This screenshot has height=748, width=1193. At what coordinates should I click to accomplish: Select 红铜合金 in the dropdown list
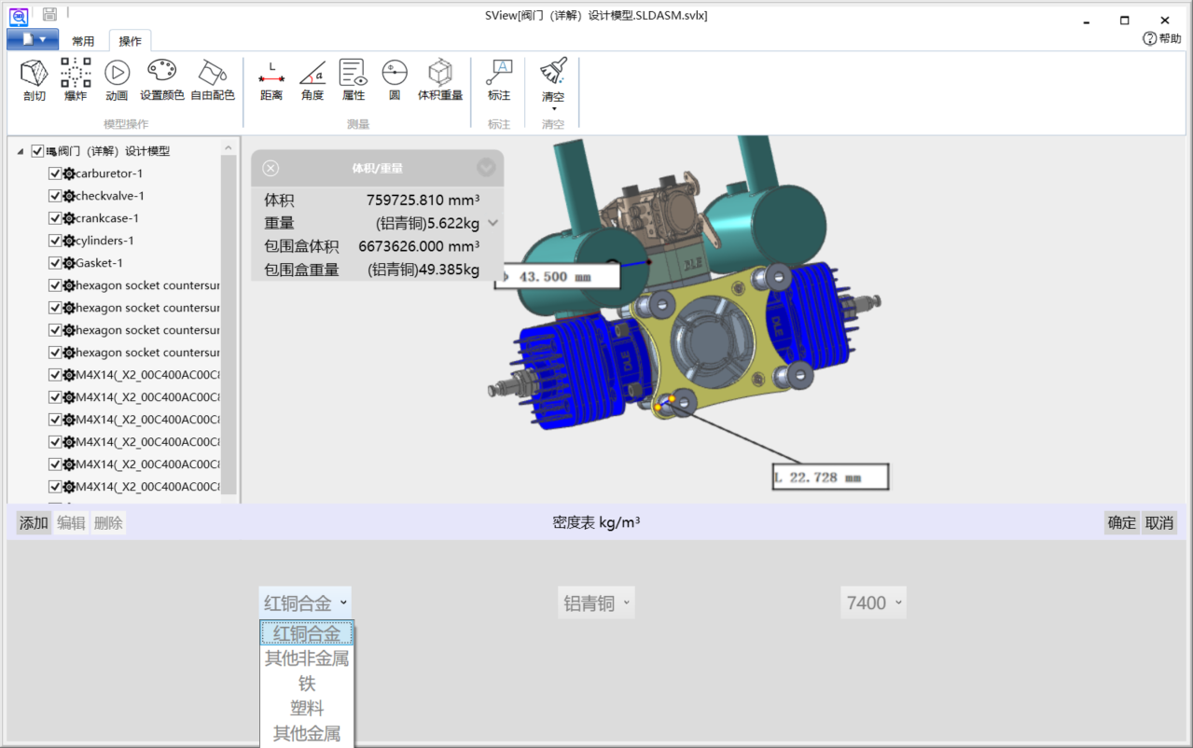point(307,633)
